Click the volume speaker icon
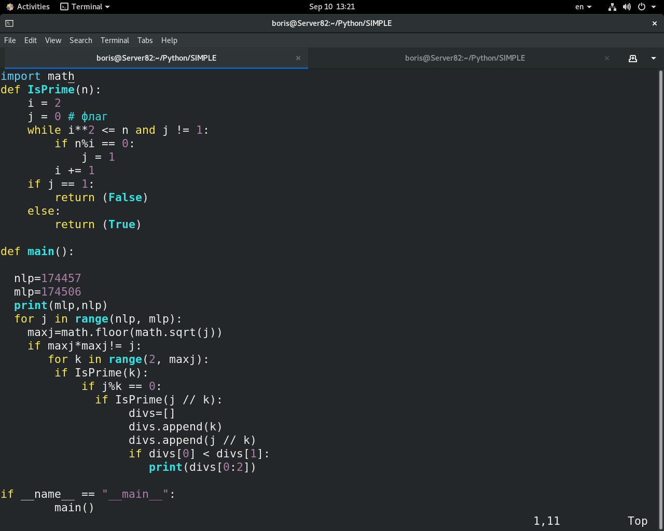 [627, 7]
